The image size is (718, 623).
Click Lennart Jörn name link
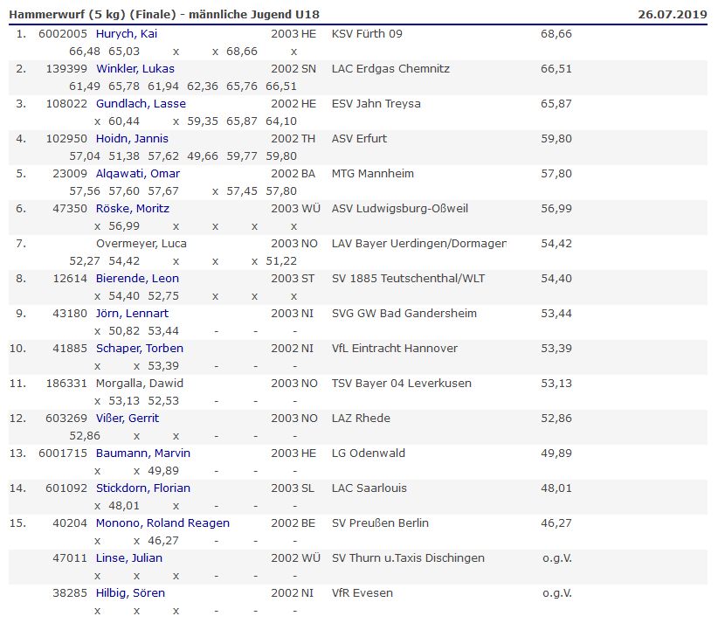[x=132, y=314]
